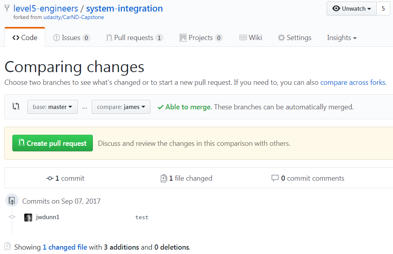This screenshot has height=254, width=393.
Task: Click the Issues count badge 0
Action: pyautogui.click(x=86, y=38)
